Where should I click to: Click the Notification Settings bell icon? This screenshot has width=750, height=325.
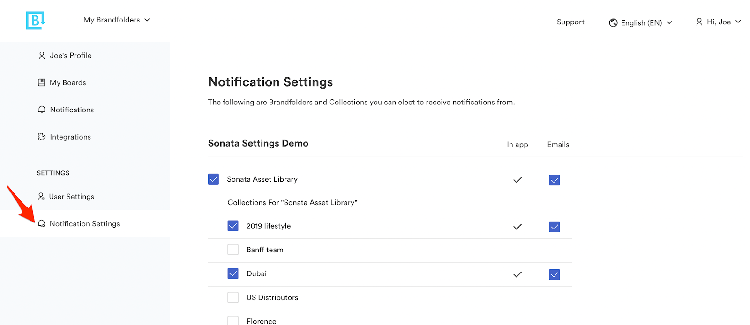pyautogui.click(x=42, y=224)
